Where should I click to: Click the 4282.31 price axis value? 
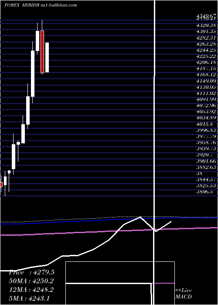[206, 38]
